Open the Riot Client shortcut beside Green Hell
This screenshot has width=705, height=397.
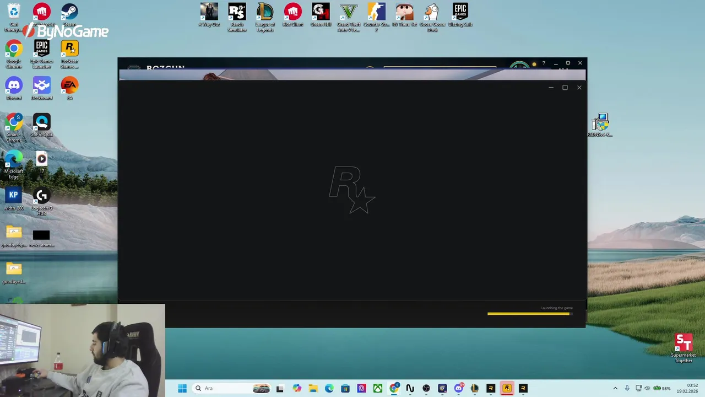(293, 15)
